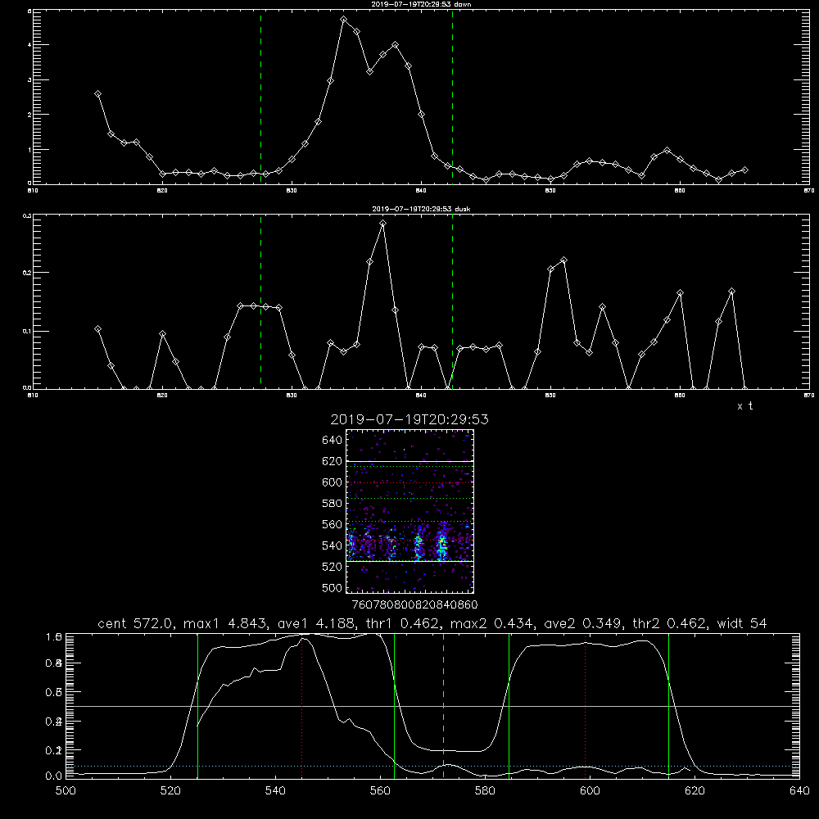Click the first data diamond of the dawn curve
Screen dimensions: 819x819
point(97,94)
